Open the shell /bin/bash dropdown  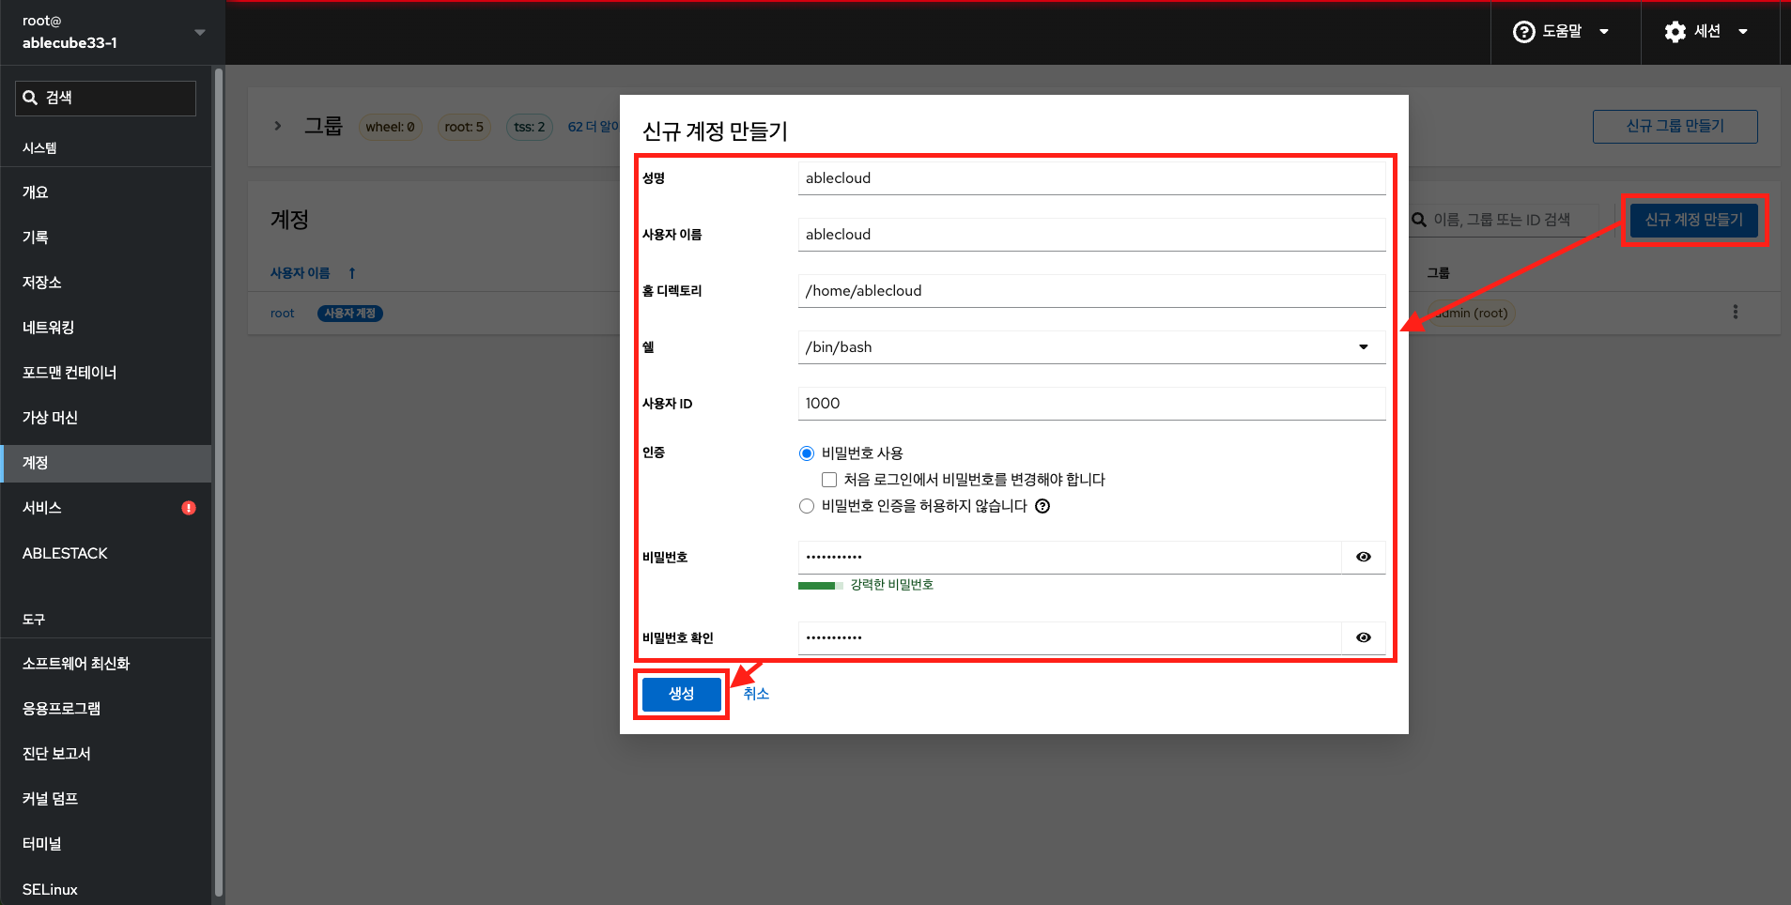pos(1090,347)
